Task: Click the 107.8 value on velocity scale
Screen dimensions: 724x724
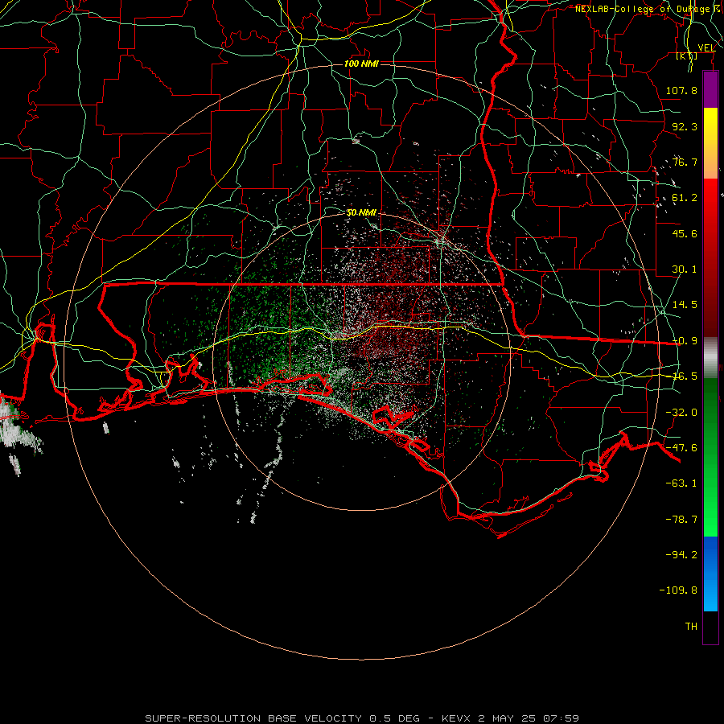Action: tap(681, 90)
